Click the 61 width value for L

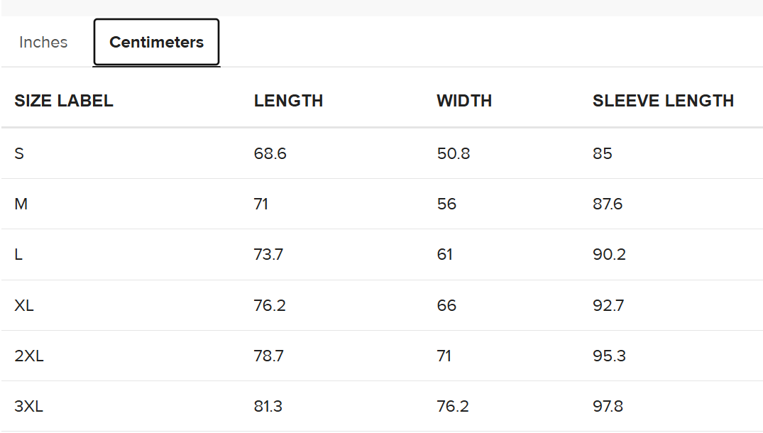[x=445, y=254]
